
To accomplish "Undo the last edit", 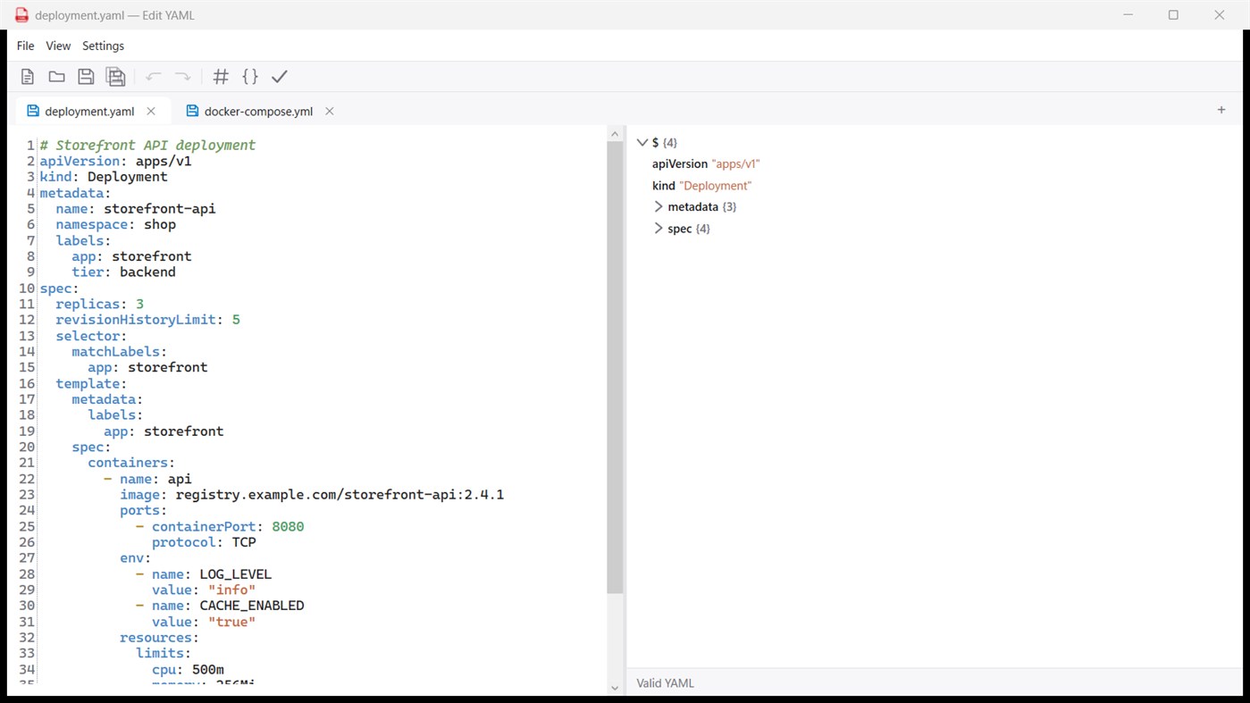I will click(x=154, y=77).
